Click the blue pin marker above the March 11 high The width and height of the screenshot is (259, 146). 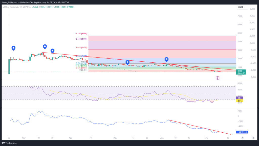(x=45, y=47)
